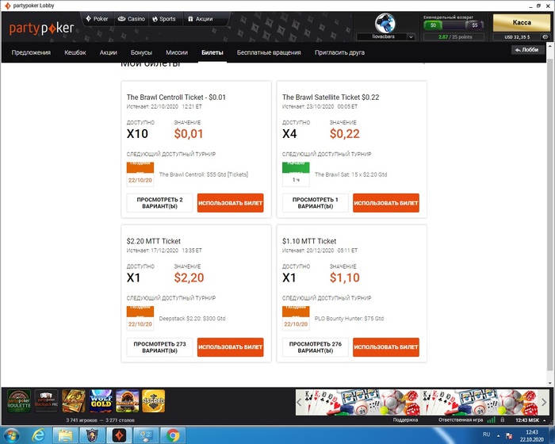
Task: Open Ответственная игра link
Action: pyautogui.click(x=461, y=420)
